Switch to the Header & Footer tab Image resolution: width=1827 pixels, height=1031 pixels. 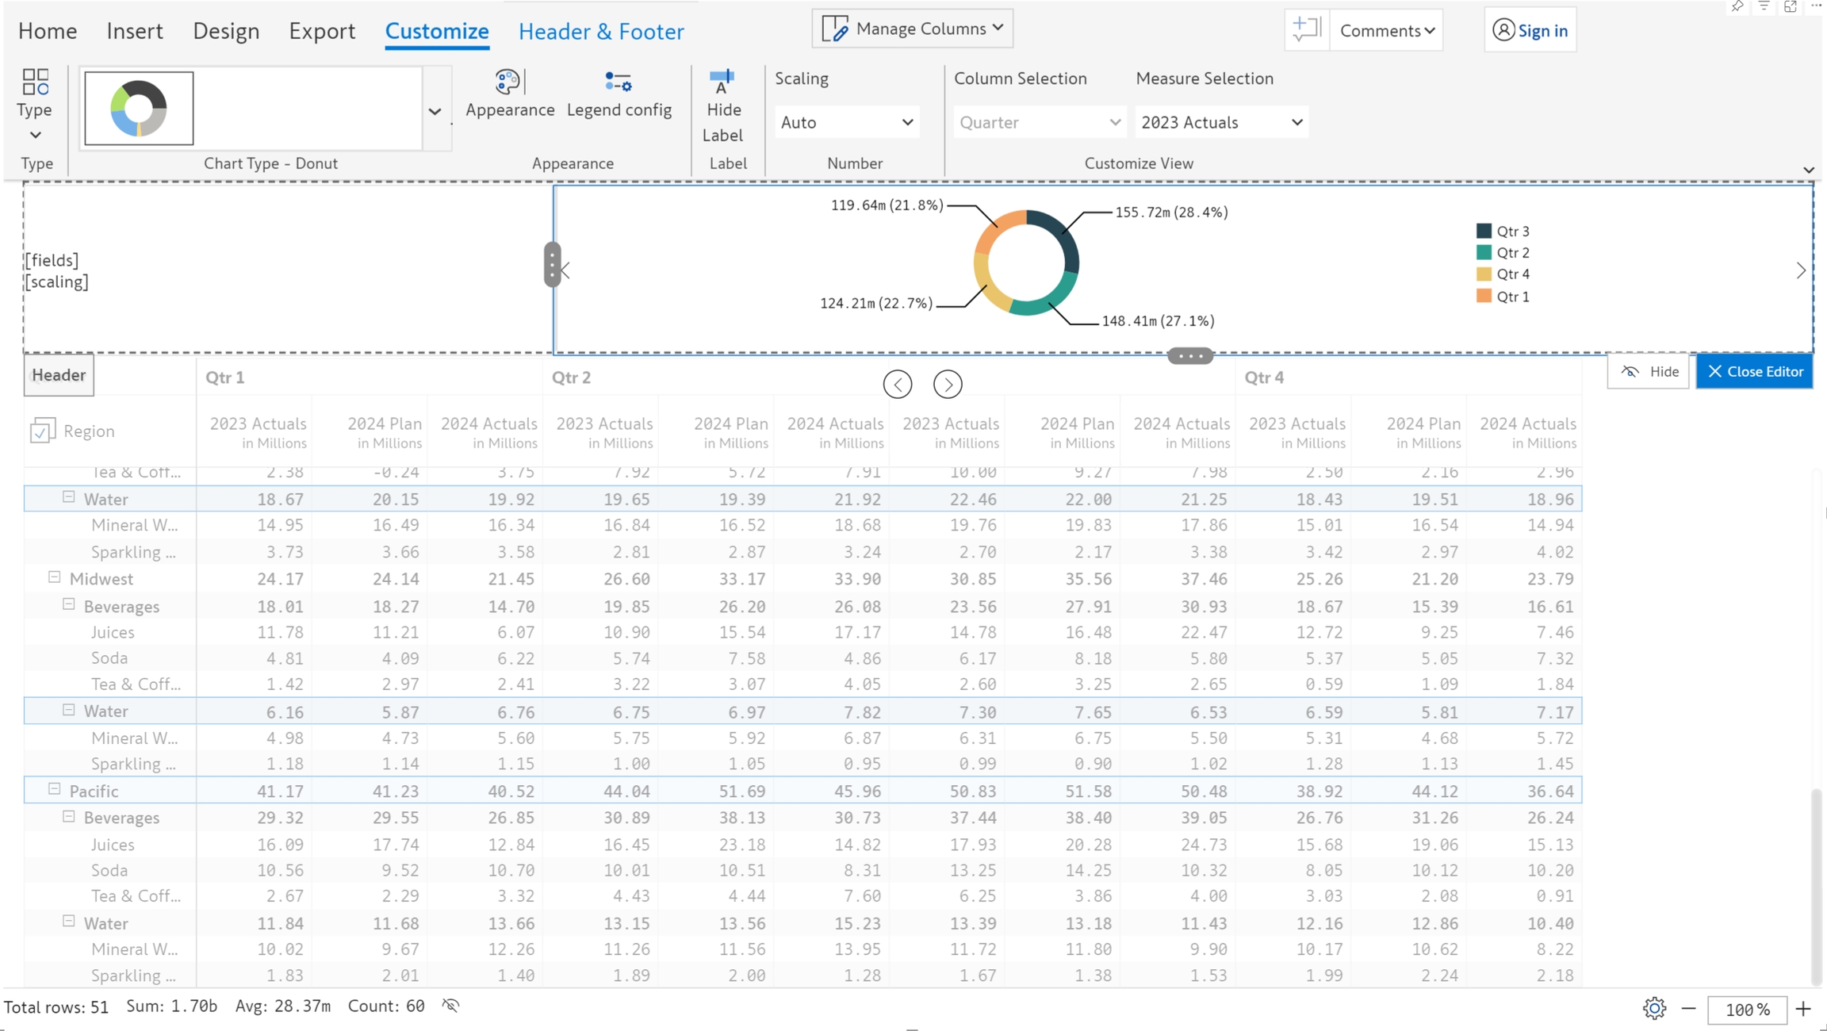coord(600,31)
